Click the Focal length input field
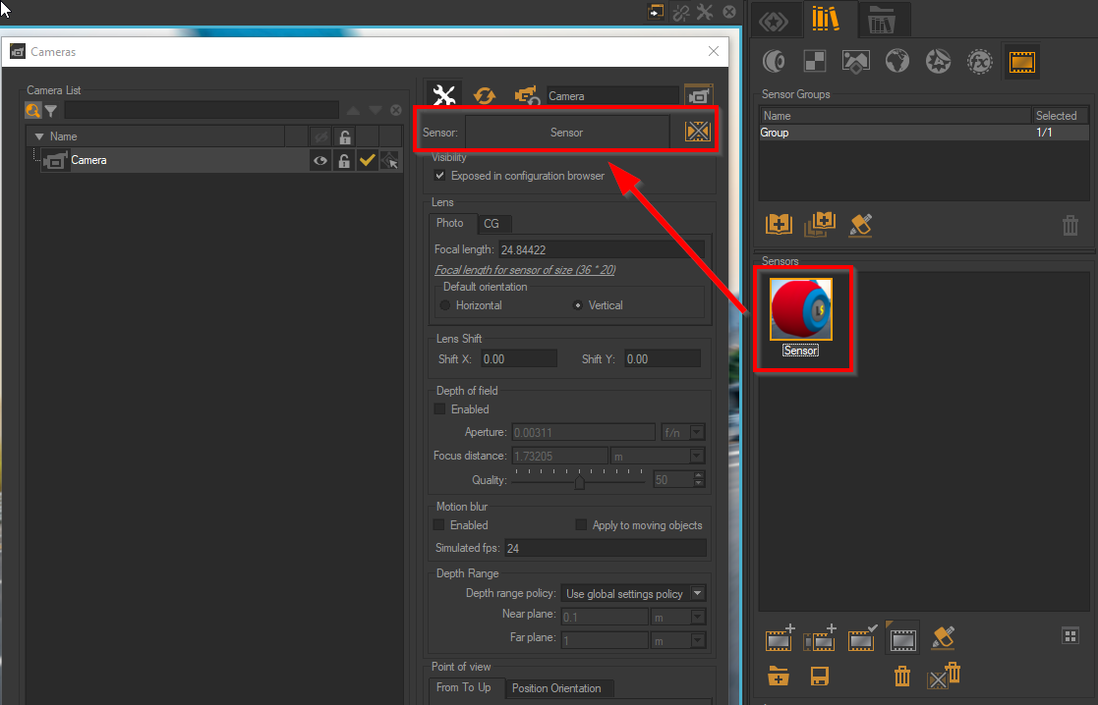Image resolution: width=1098 pixels, height=705 pixels. click(x=602, y=249)
